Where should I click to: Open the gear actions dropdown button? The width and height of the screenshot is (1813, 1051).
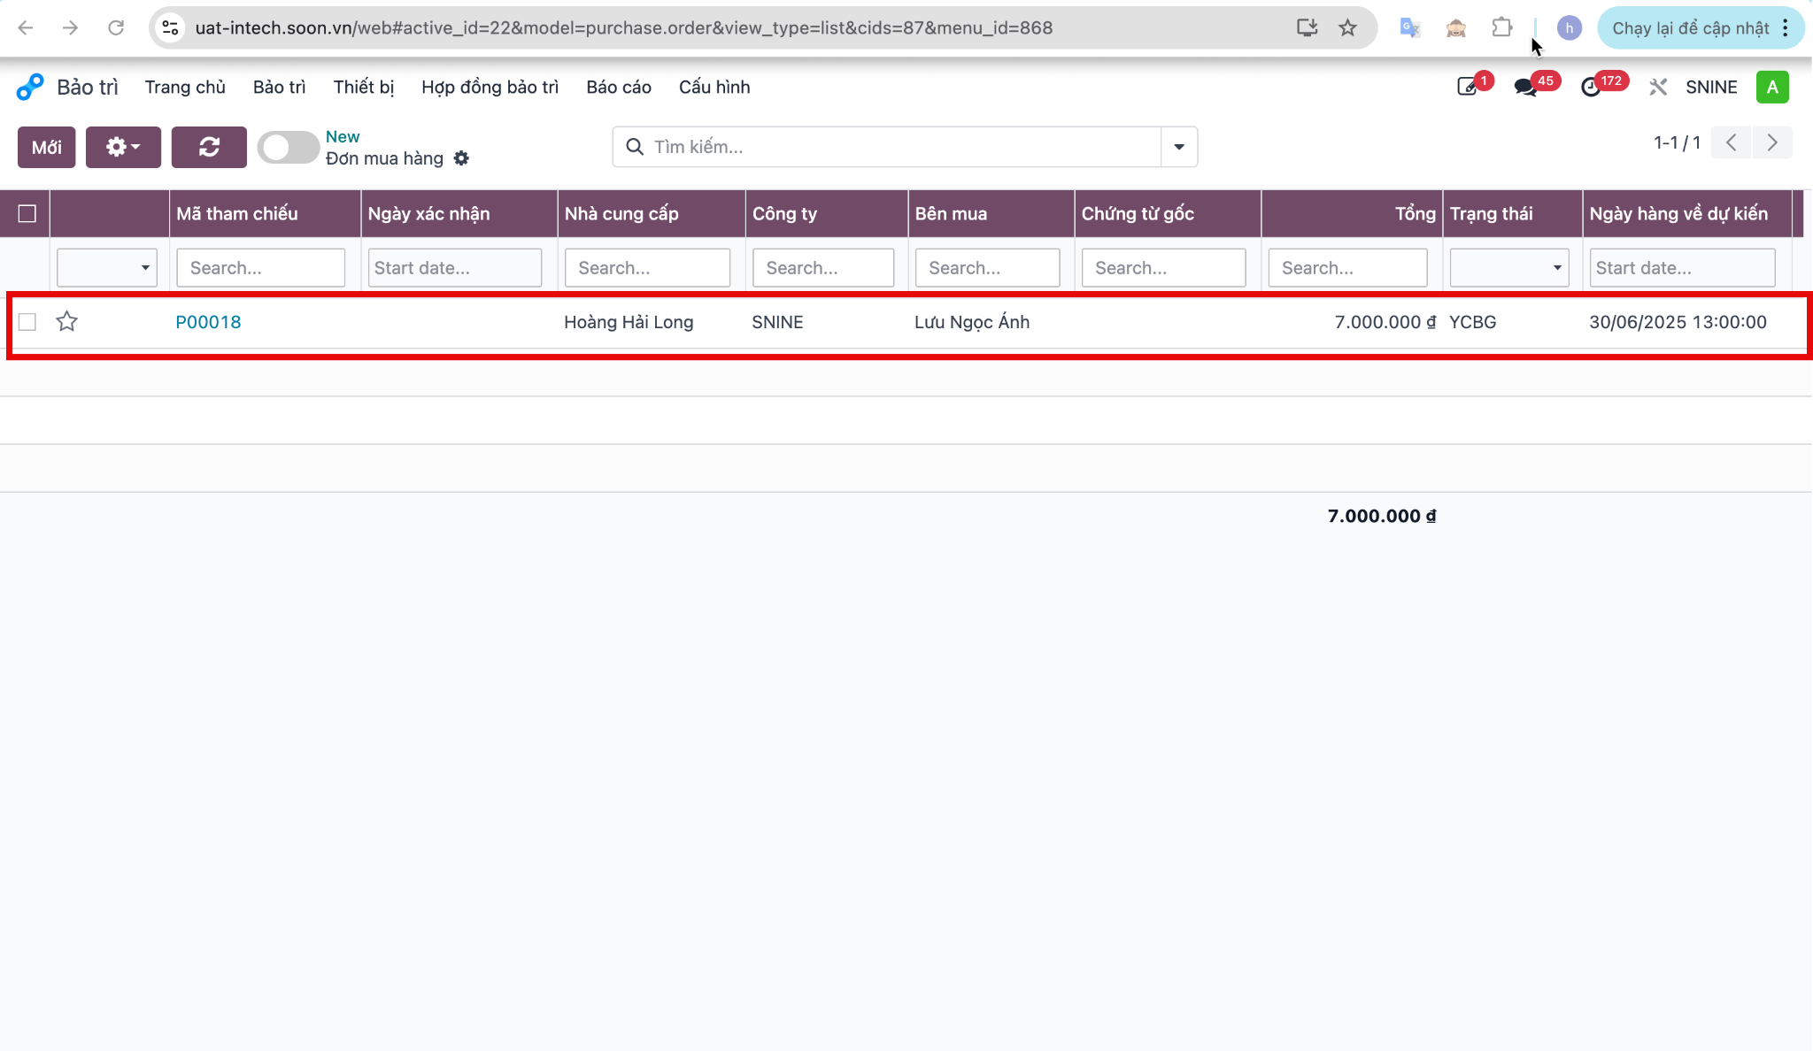[x=123, y=147]
